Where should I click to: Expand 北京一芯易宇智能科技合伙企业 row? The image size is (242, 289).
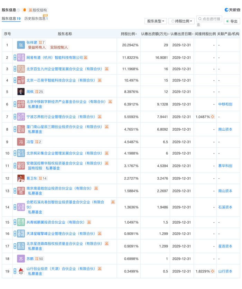[x=15, y=80]
